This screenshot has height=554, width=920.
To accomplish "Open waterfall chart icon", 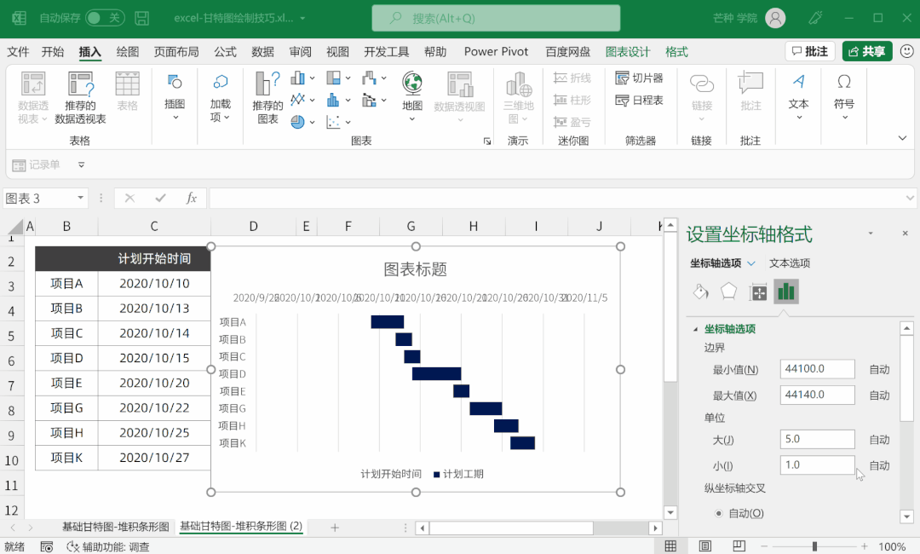I will tap(369, 78).
